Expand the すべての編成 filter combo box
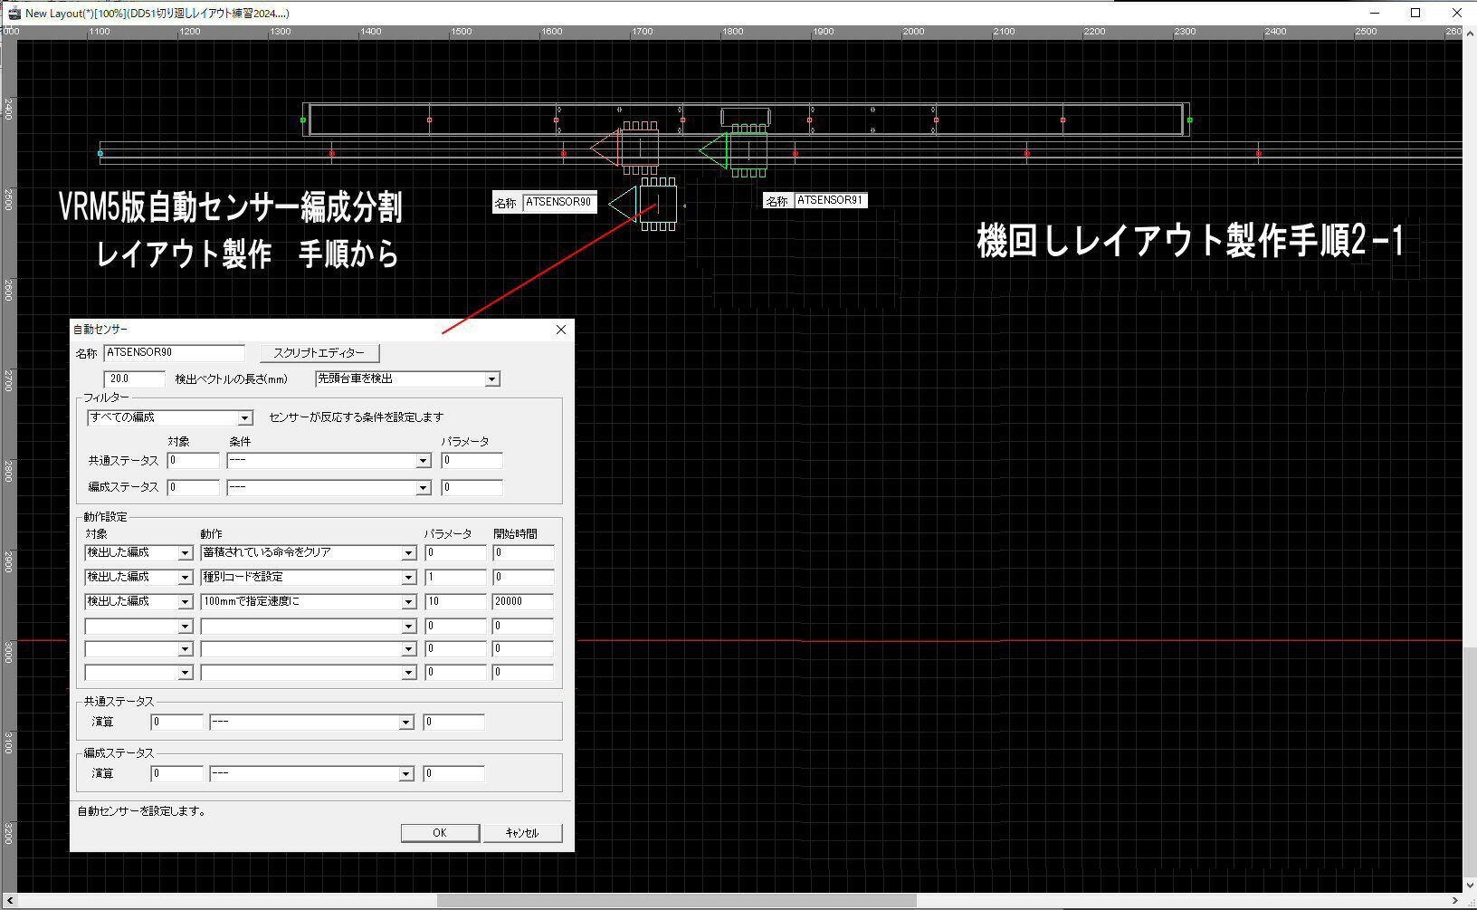 point(245,417)
